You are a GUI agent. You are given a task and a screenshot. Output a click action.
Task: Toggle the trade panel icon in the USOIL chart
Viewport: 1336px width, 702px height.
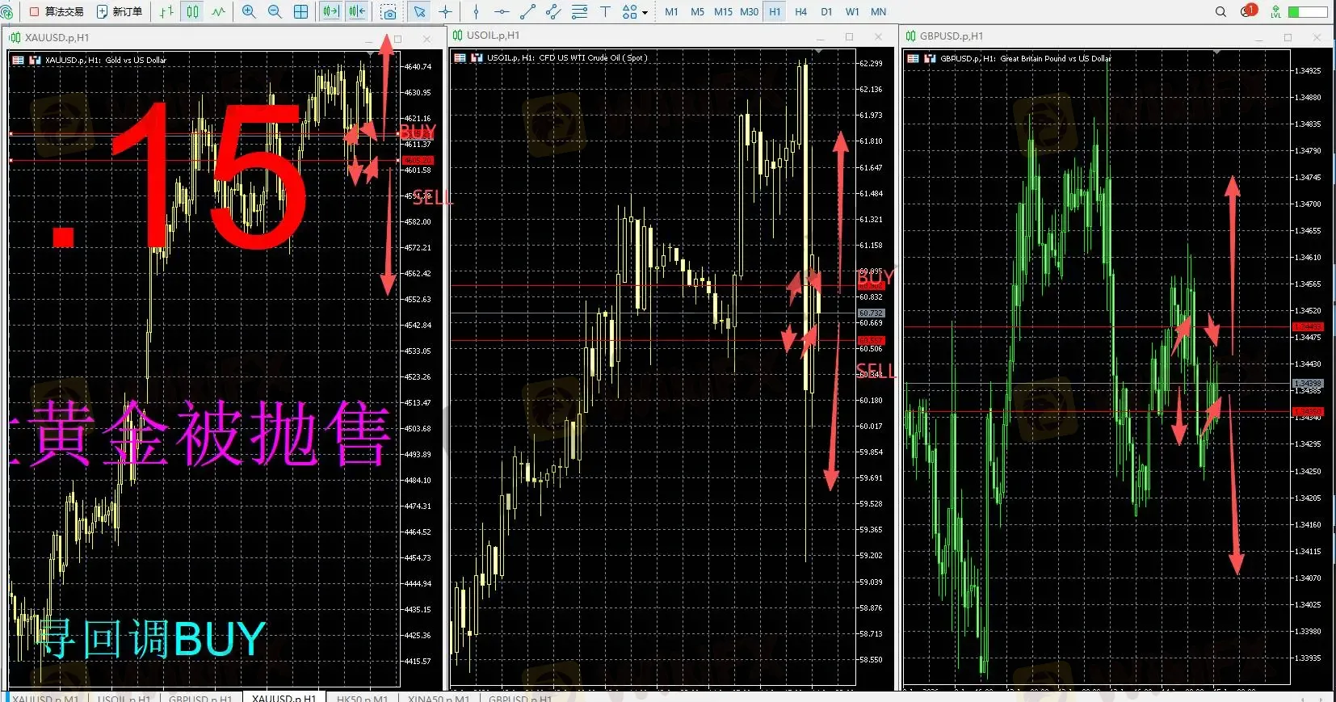[460, 58]
